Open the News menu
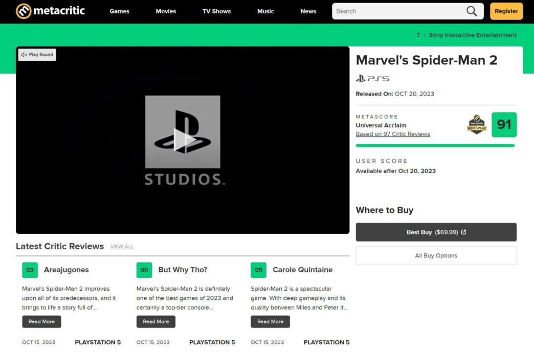The height and width of the screenshot is (354, 534). 308,11
